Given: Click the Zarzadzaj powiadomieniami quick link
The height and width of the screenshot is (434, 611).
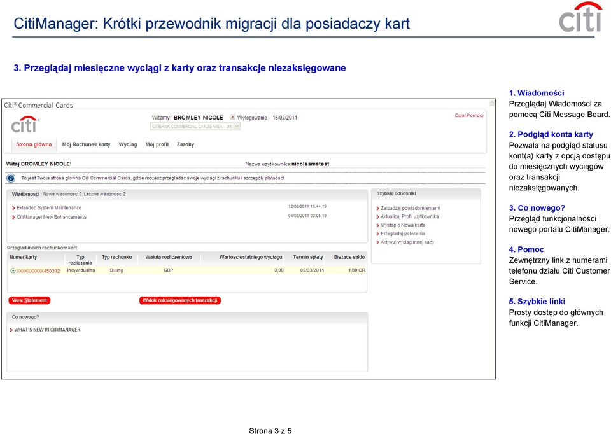Looking at the screenshot, I should coord(411,209).
